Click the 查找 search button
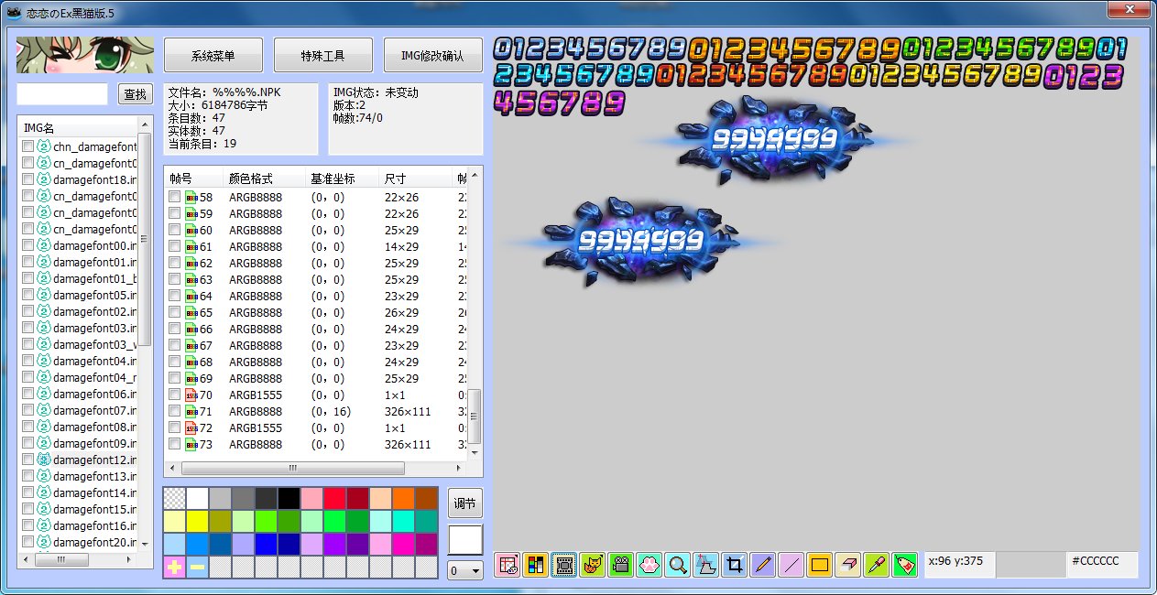This screenshot has height=595, width=1157. [136, 94]
